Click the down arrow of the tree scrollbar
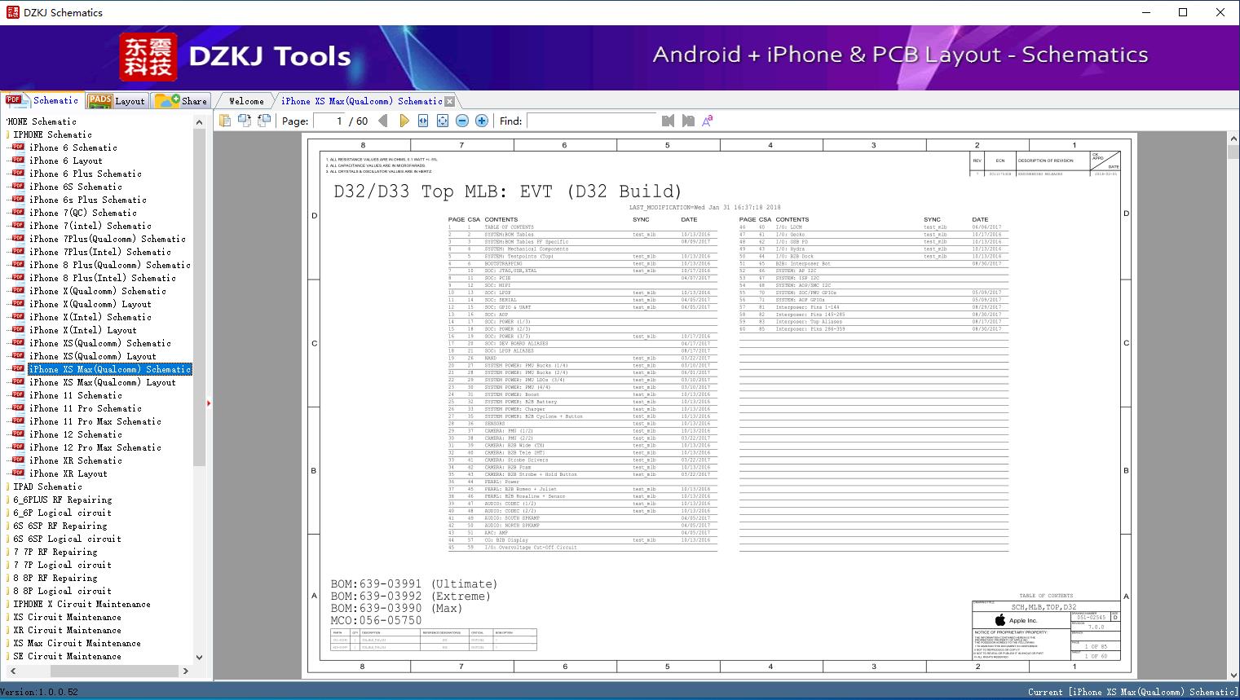The image size is (1240, 700). tap(199, 658)
